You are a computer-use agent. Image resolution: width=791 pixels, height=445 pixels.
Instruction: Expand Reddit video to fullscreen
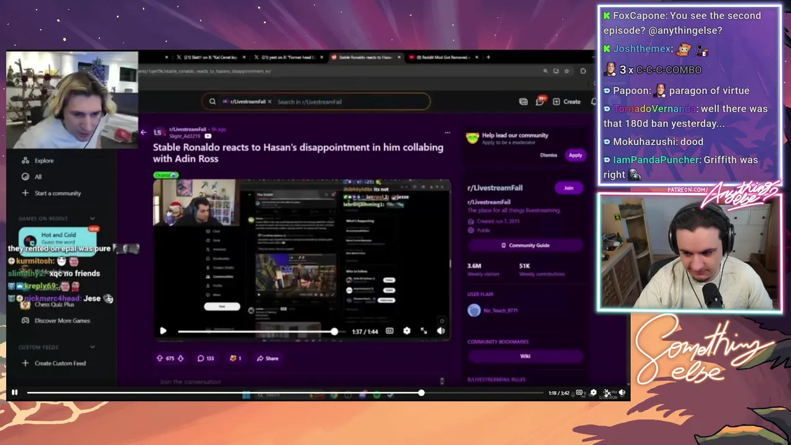[x=424, y=331]
